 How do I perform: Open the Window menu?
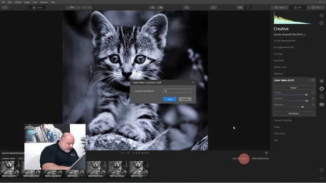pyautogui.click(x=44, y=2)
